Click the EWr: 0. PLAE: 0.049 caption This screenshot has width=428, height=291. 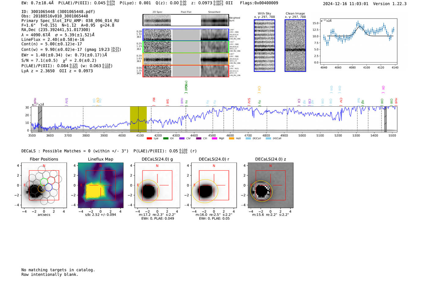157,219
